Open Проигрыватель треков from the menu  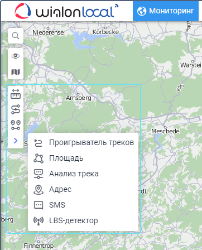[x=84, y=143]
